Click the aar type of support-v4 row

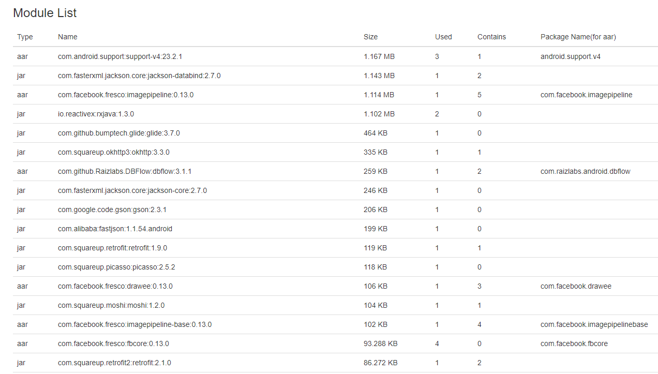click(22, 56)
